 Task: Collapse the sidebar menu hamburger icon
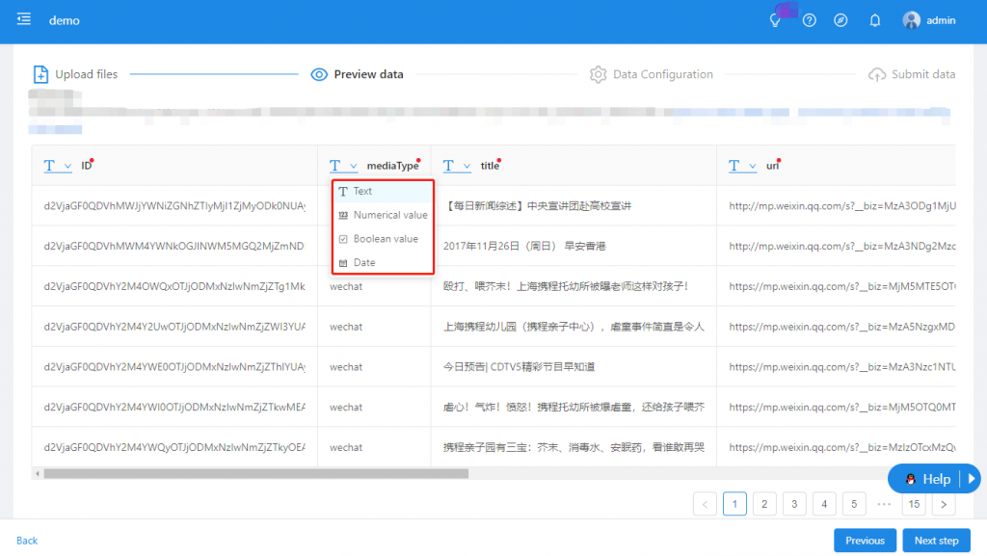click(24, 20)
